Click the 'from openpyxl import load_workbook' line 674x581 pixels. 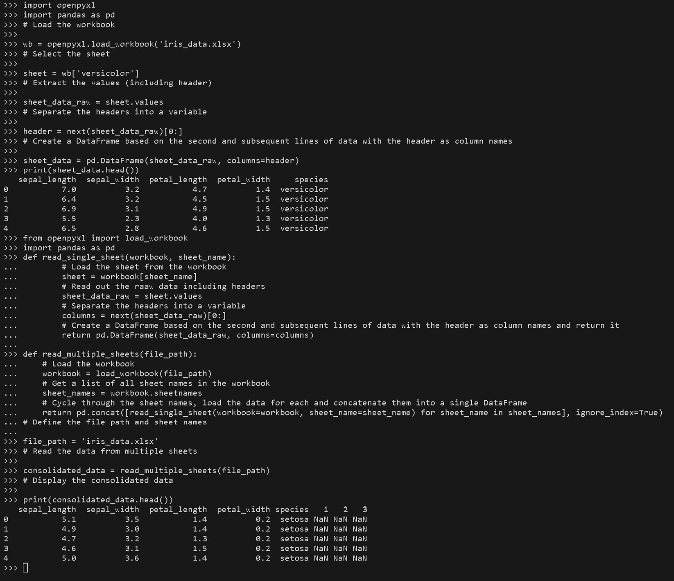[x=105, y=238]
